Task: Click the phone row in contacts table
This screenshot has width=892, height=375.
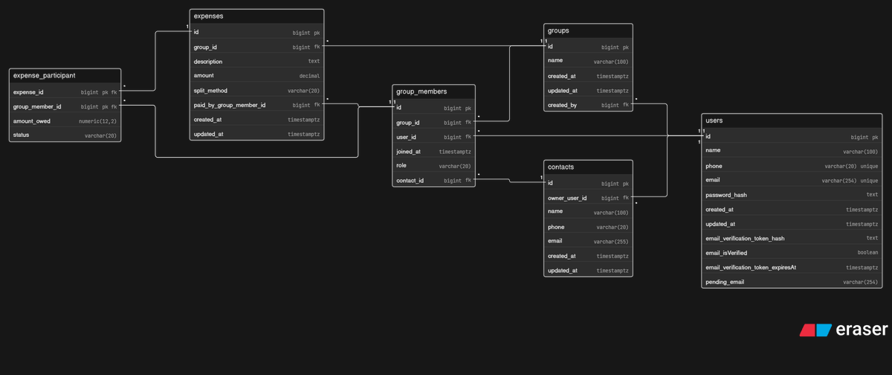Action: coord(588,227)
